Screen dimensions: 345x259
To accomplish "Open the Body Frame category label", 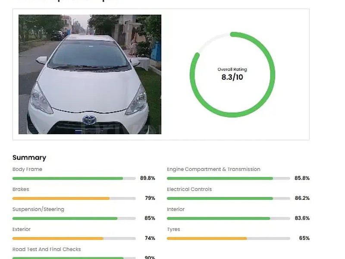I will click(x=27, y=169).
